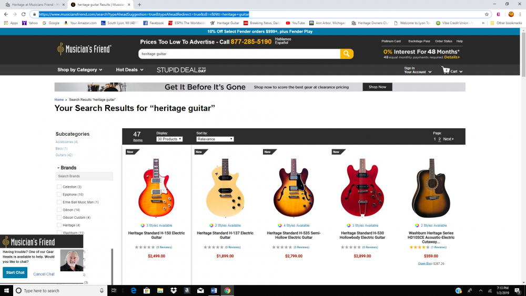Open the Sort by Relevance dropdown

click(x=215, y=139)
